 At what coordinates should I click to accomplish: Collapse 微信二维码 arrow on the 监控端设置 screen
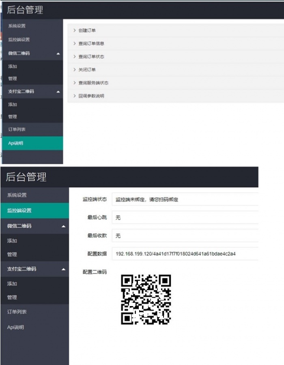tap(63, 226)
